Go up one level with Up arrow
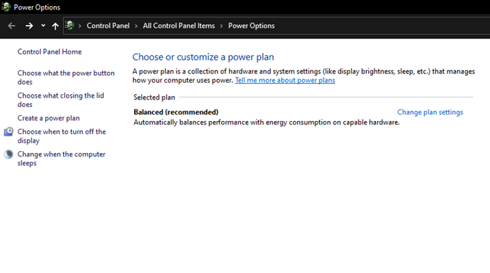This screenshot has height=273, width=490. pyautogui.click(x=56, y=26)
